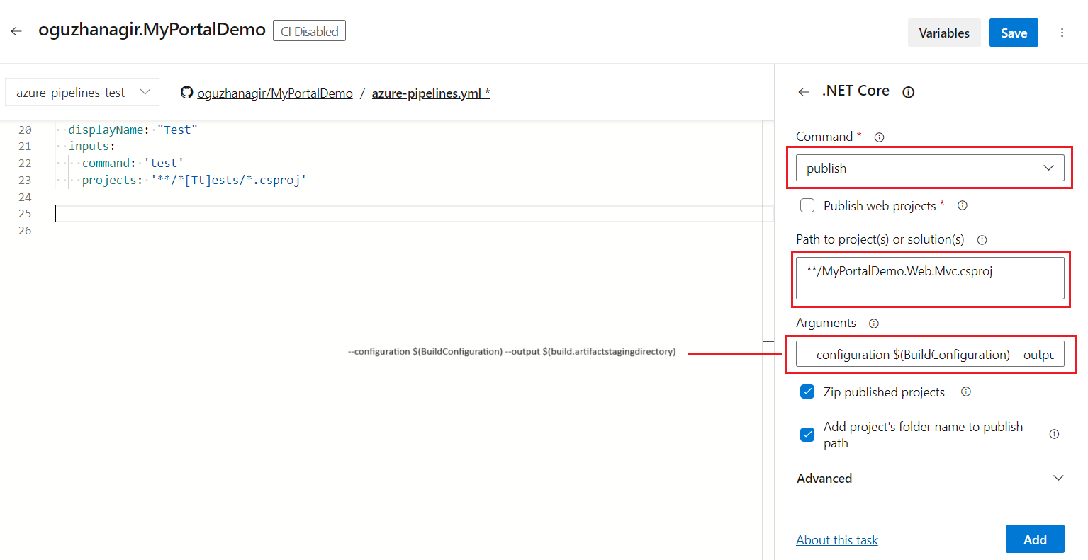Open the more options ellipsis menu
This screenshot has width=1088, height=560.
pos(1062,33)
